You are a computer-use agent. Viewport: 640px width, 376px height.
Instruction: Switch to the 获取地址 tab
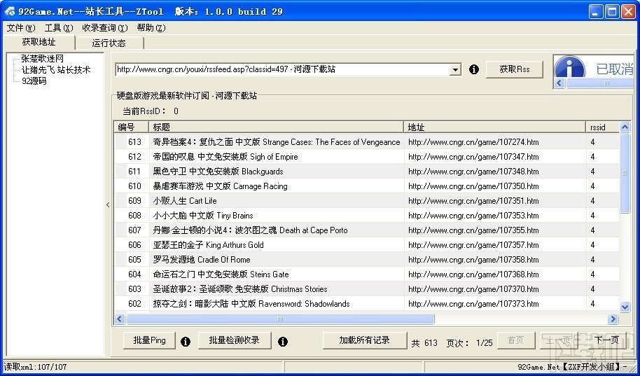pyautogui.click(x=39, y=42)
